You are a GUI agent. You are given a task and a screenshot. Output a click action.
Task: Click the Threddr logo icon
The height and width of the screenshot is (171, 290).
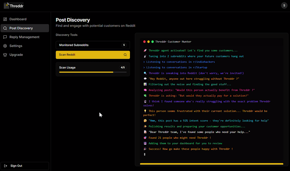[6, 5]
